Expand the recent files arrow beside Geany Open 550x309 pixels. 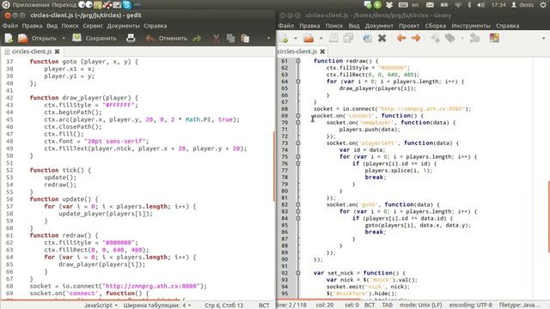tap(321, 38)
